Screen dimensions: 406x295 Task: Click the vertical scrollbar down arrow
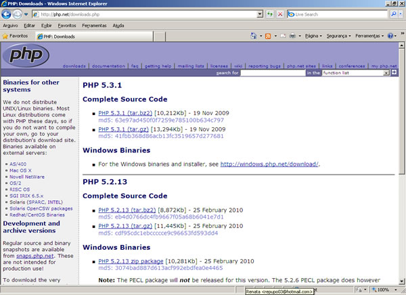[401, 281]
